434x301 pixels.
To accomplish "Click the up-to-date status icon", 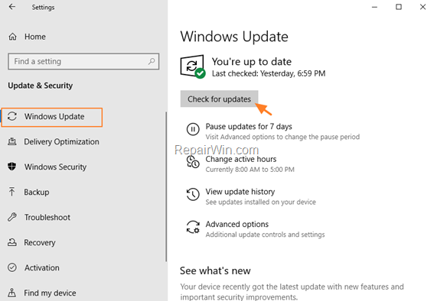I will (x=193, y=66).
